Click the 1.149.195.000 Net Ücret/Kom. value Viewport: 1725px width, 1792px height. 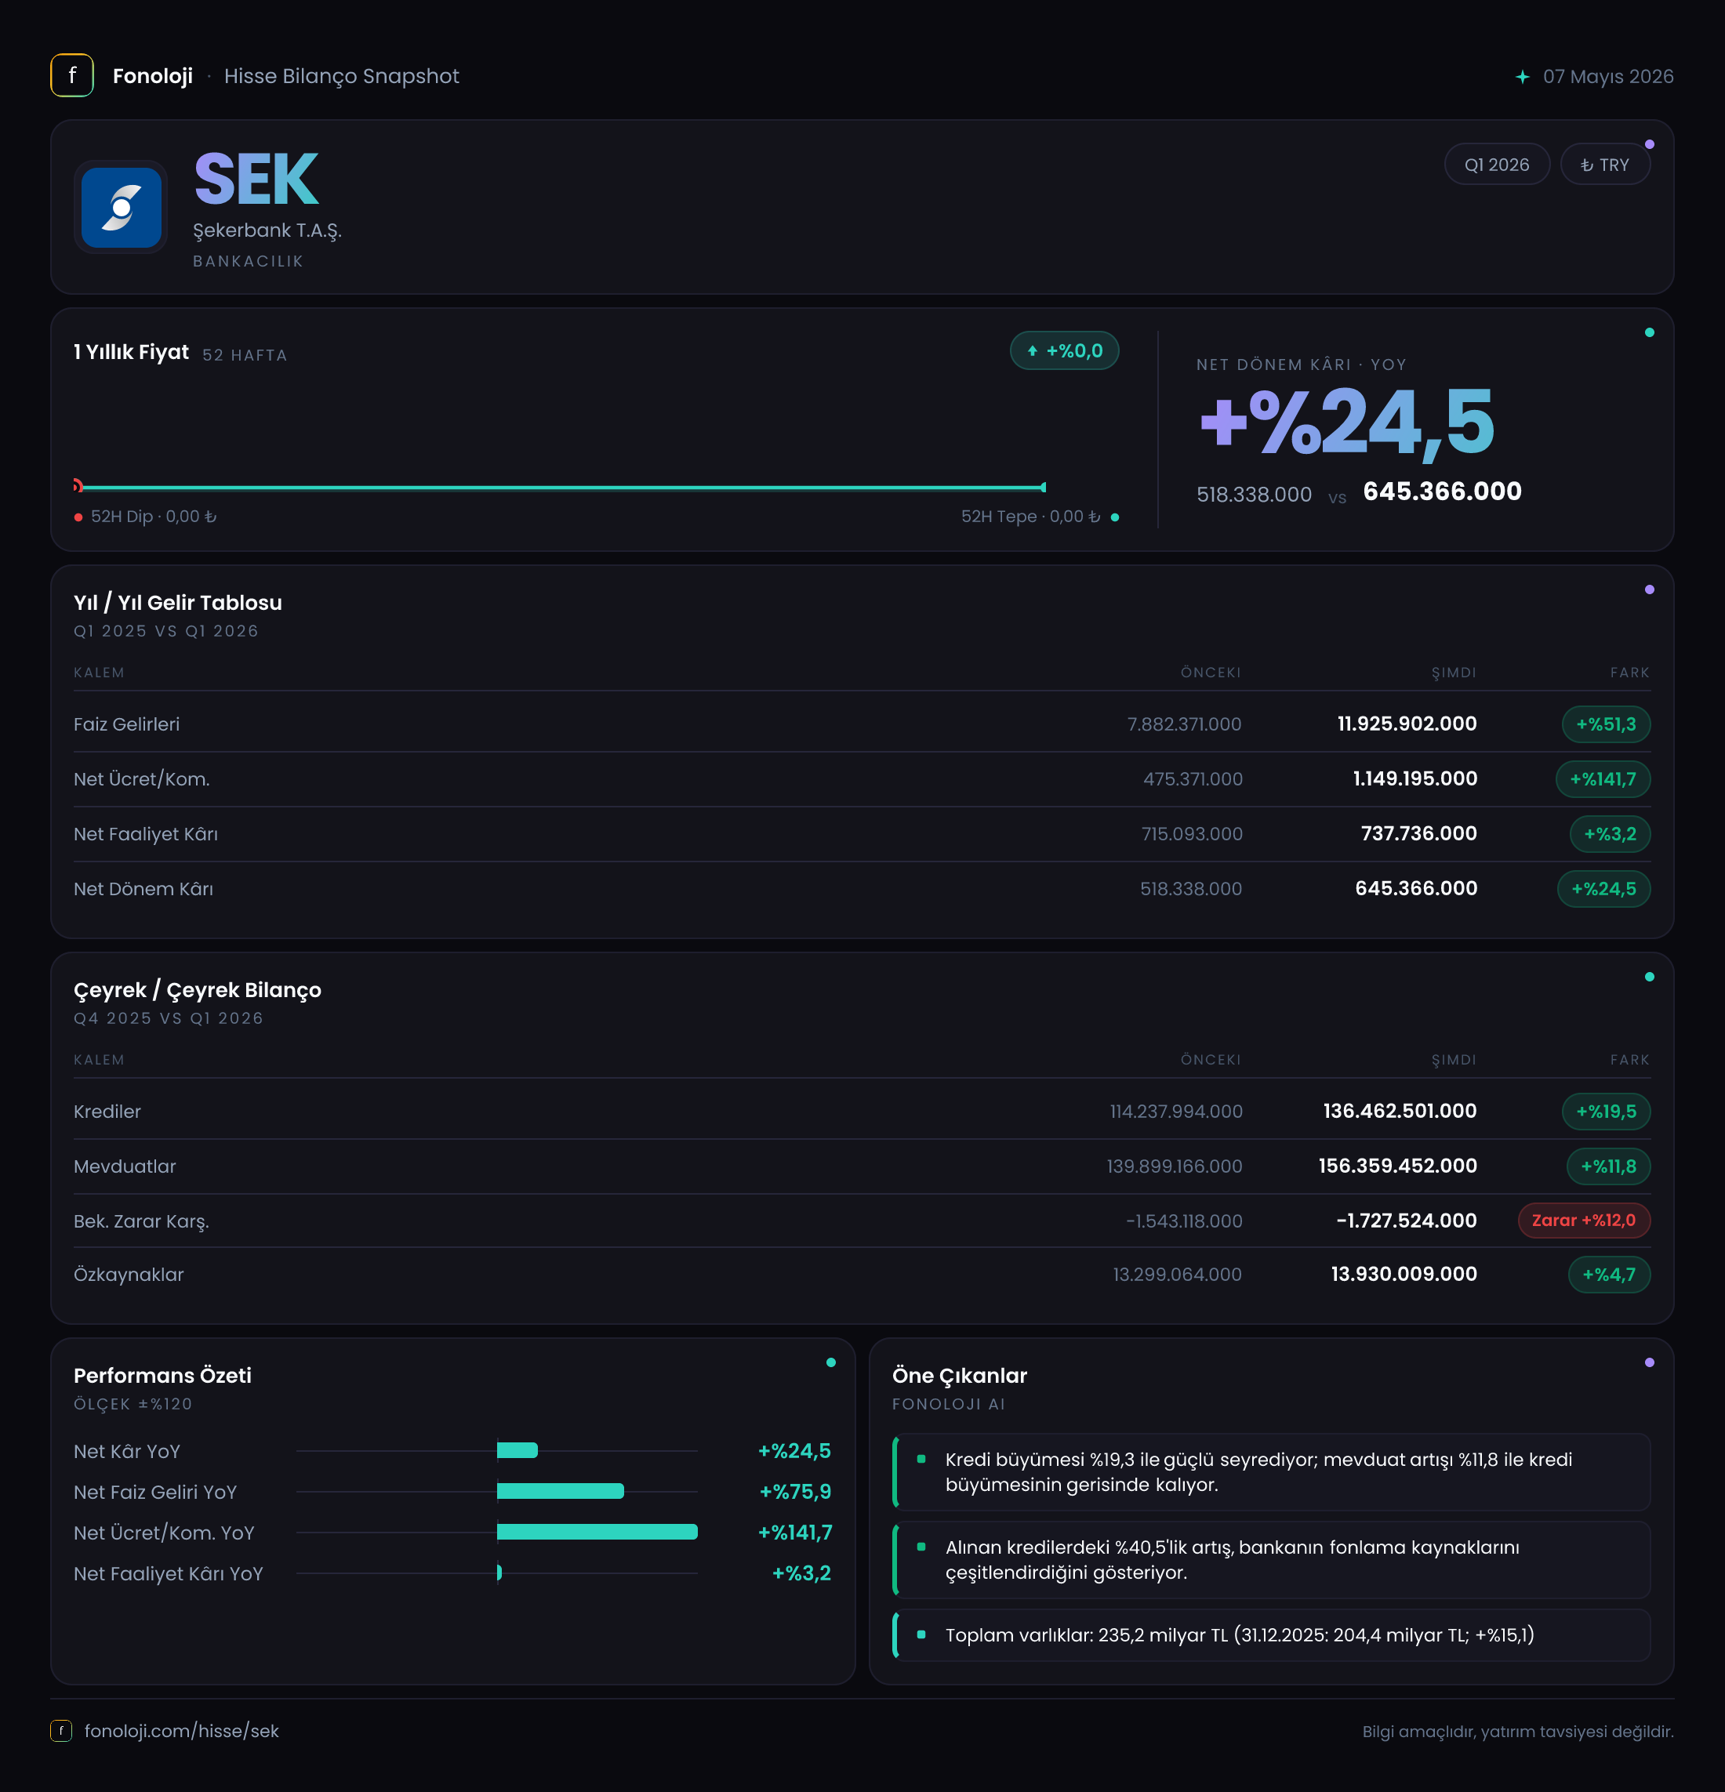pos(1415,779)
